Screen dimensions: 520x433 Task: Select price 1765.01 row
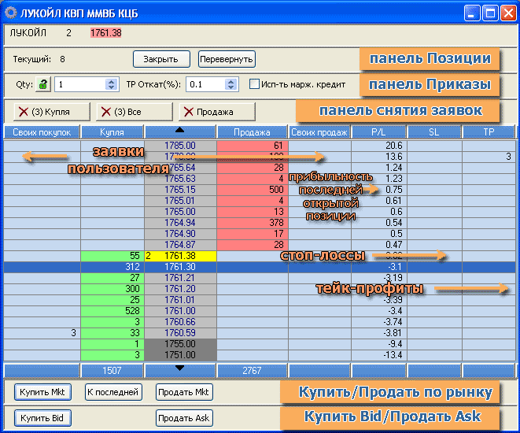click(x=180, y=201)
